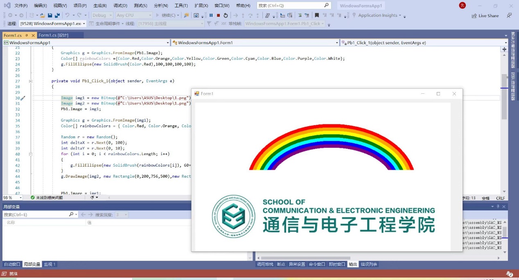Viewport: 519px width, 280px height.
Task: Switch to the Form1.cs [设计] tab
Action: click(53, 35)
